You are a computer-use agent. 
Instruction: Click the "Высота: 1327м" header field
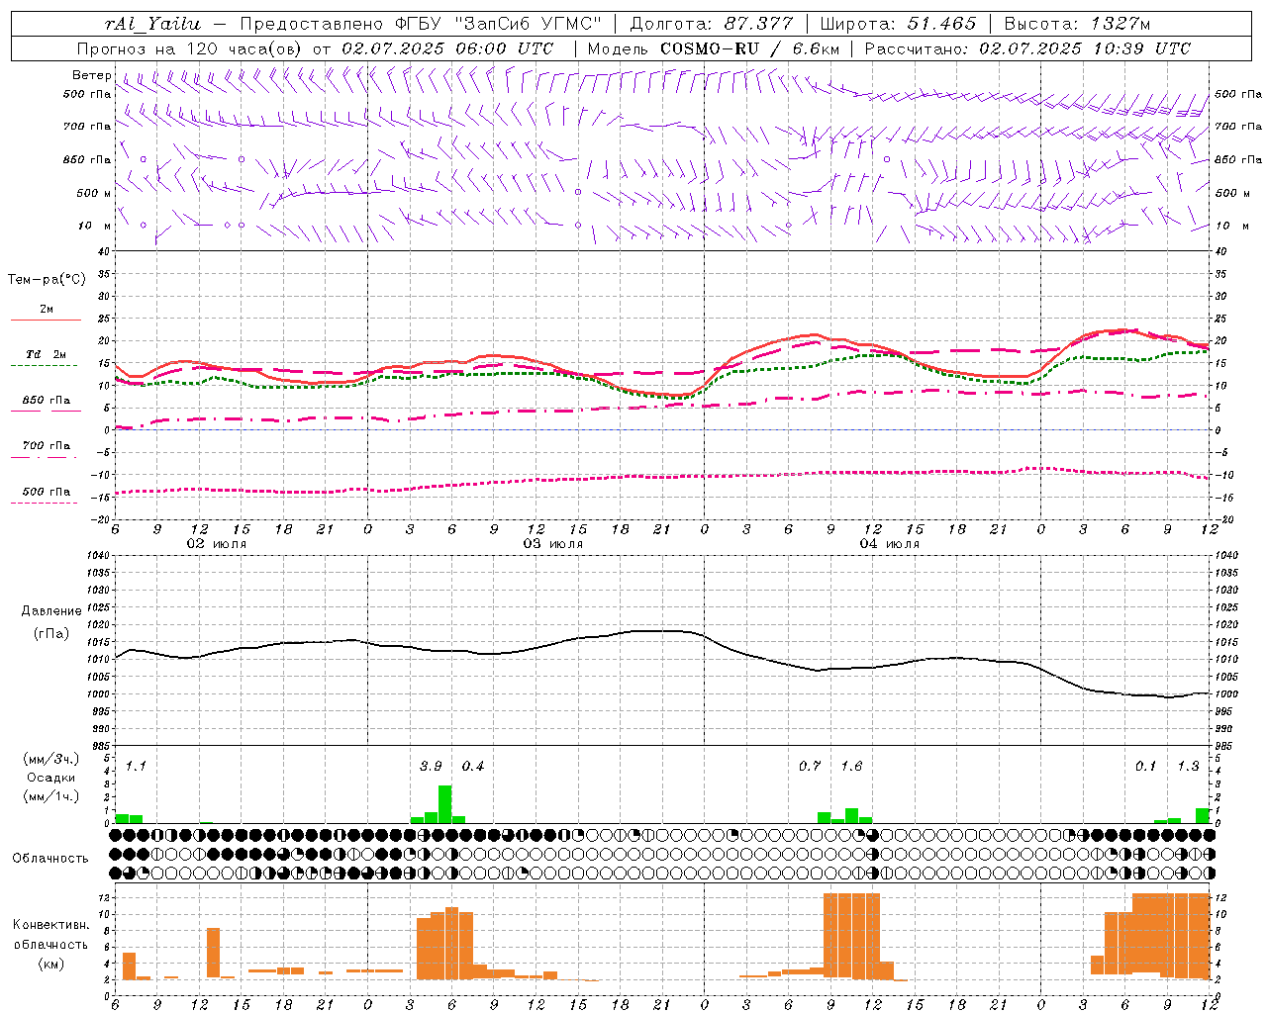1077,24
